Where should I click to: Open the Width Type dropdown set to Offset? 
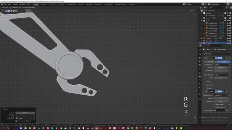221,65
